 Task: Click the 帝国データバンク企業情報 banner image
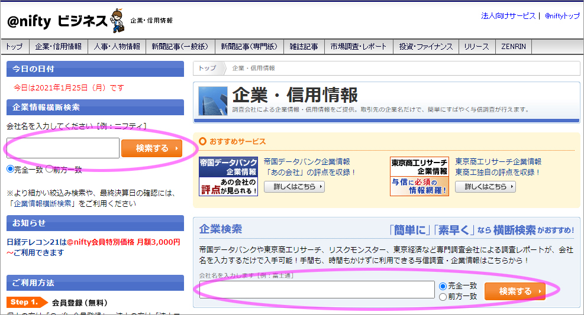point(228,176)
